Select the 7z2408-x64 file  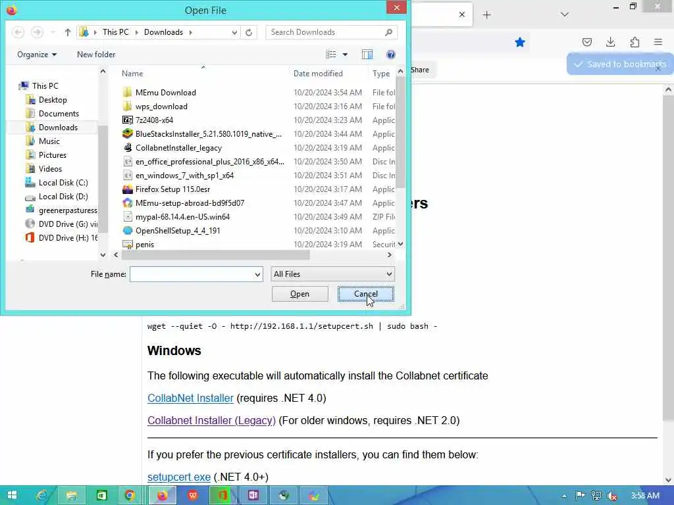[154, 120]
